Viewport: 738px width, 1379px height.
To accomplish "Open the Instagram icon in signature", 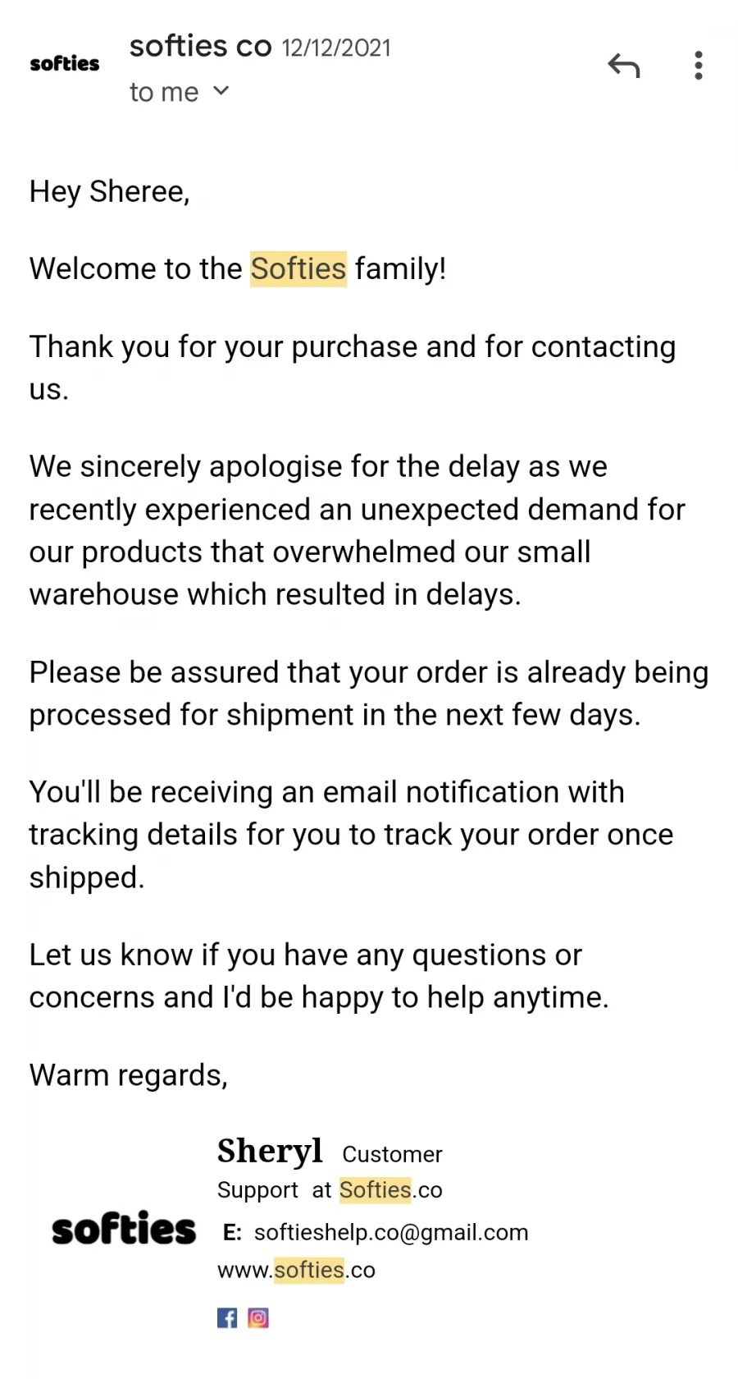I will coord(258,1317).
